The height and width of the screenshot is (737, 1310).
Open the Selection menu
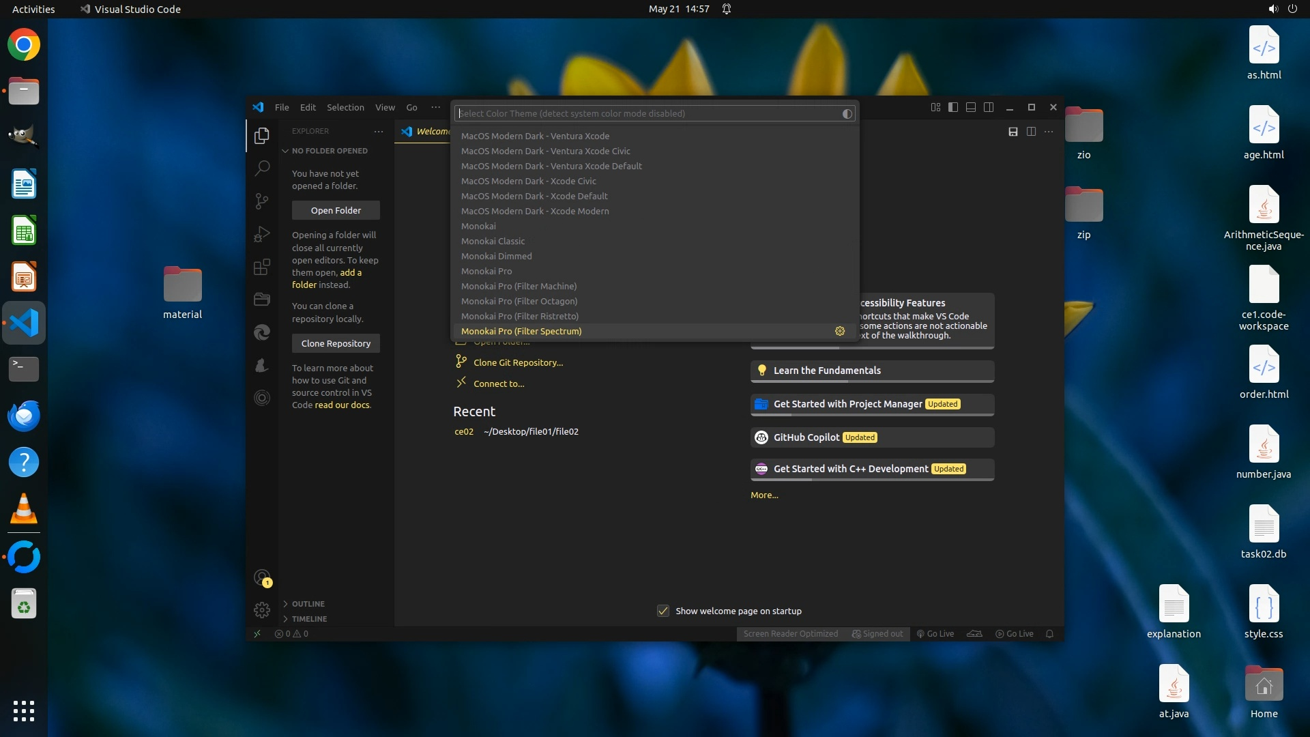pos(345,107)
